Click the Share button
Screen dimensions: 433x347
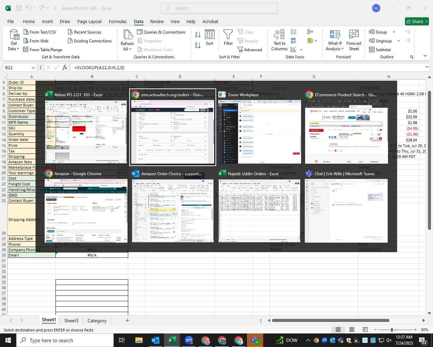coord(417,21)
